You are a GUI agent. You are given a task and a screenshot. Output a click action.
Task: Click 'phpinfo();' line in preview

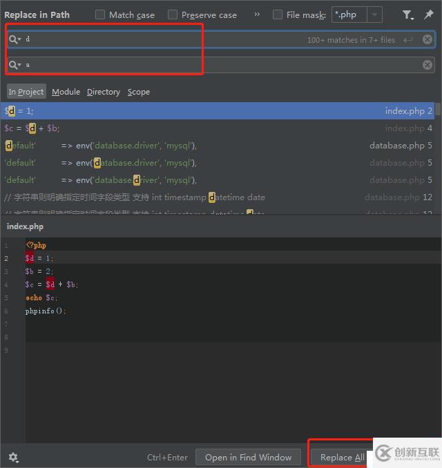[x=46, y=311]
